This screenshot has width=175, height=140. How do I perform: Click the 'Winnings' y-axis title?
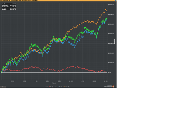click(x=114, y=41)
